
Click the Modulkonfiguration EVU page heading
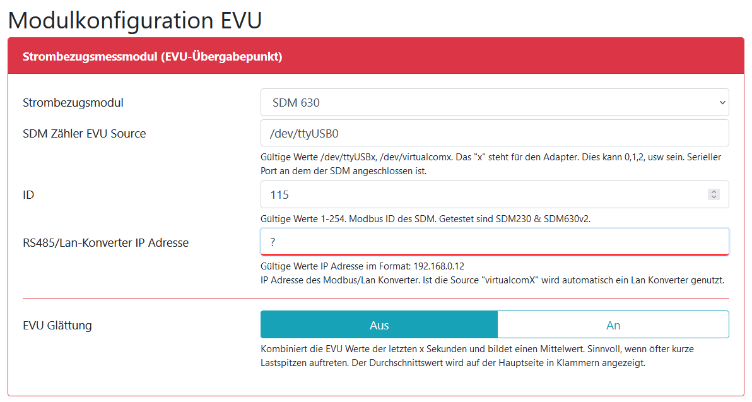135,20
